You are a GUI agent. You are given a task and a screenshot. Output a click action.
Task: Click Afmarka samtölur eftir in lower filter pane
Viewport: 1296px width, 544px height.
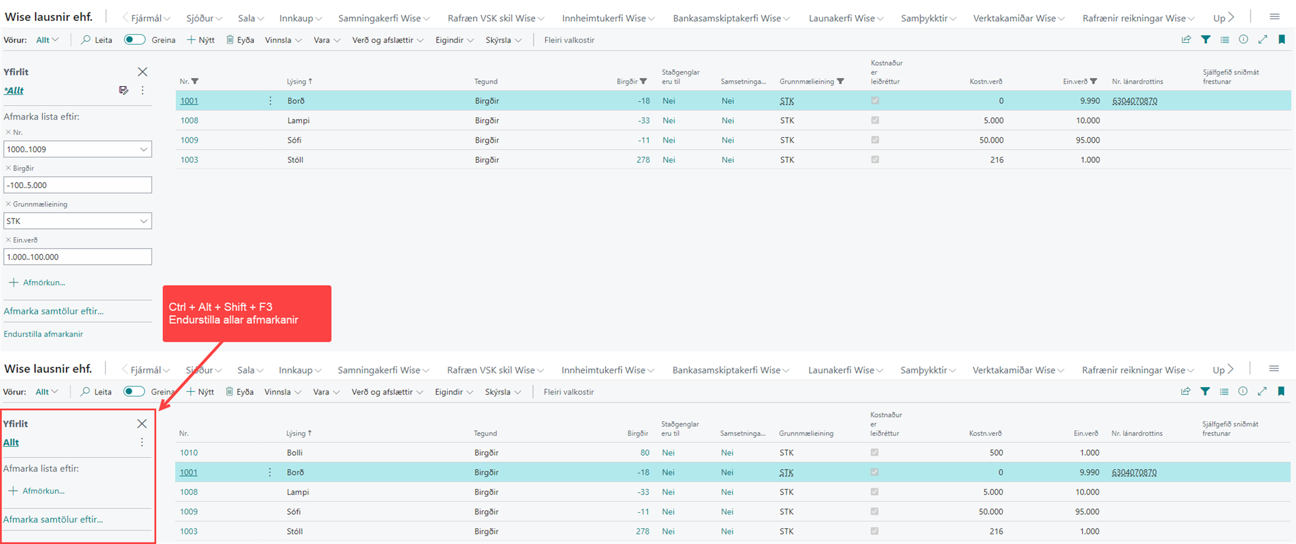tap(53, 520)
